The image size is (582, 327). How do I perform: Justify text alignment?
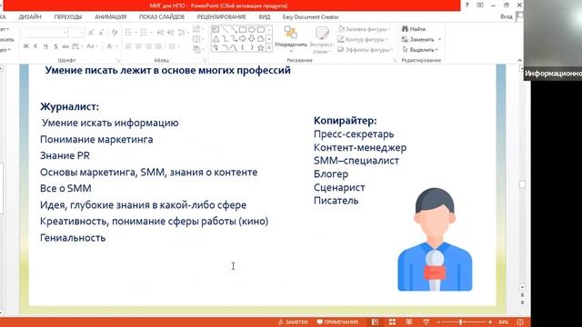pos(158,46)
